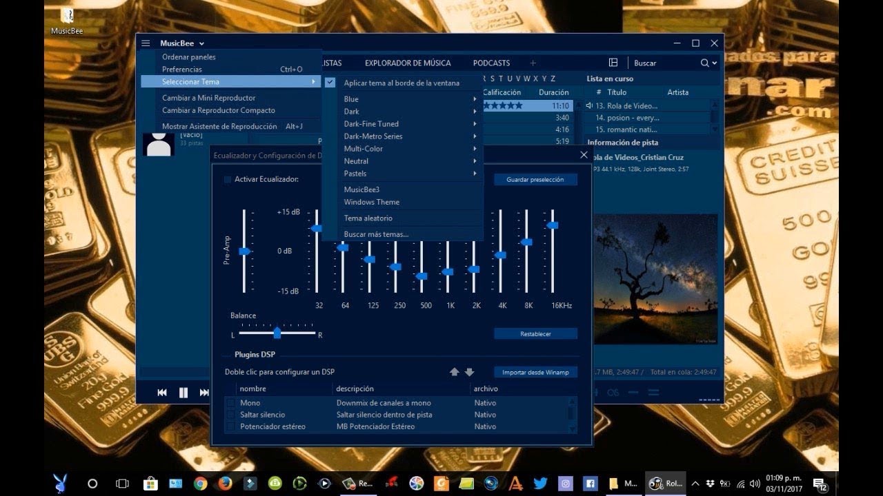Open Preferencias menu item
The height and width of the screenshot is (496, 883).
click(231, 70)
